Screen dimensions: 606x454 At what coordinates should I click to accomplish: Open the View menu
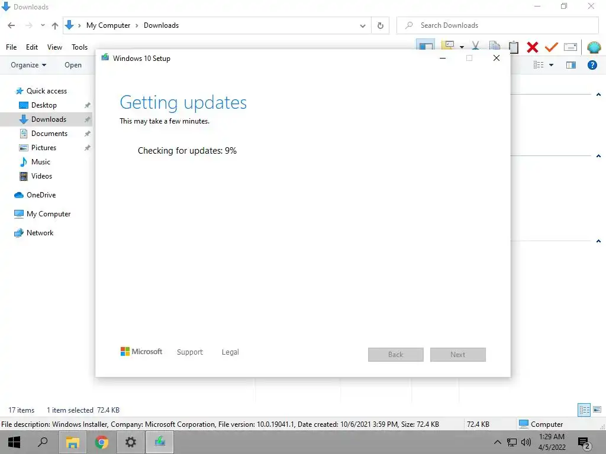(x=54, y=47)
